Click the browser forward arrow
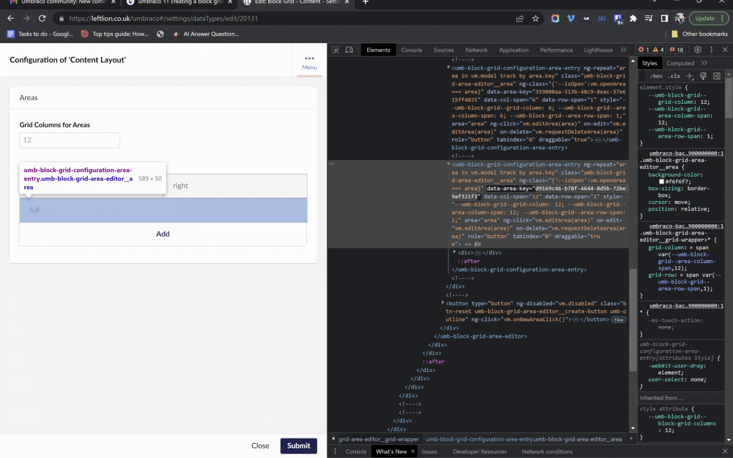Screen dimensions: 733x458 [x=26, y=18]
